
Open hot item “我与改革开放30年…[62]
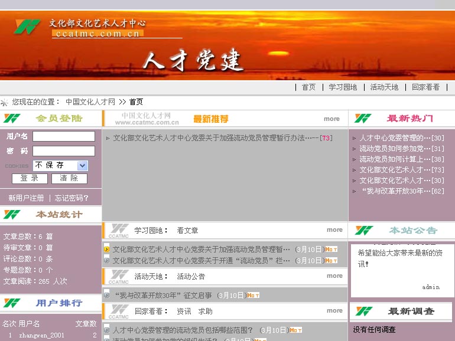403,191
